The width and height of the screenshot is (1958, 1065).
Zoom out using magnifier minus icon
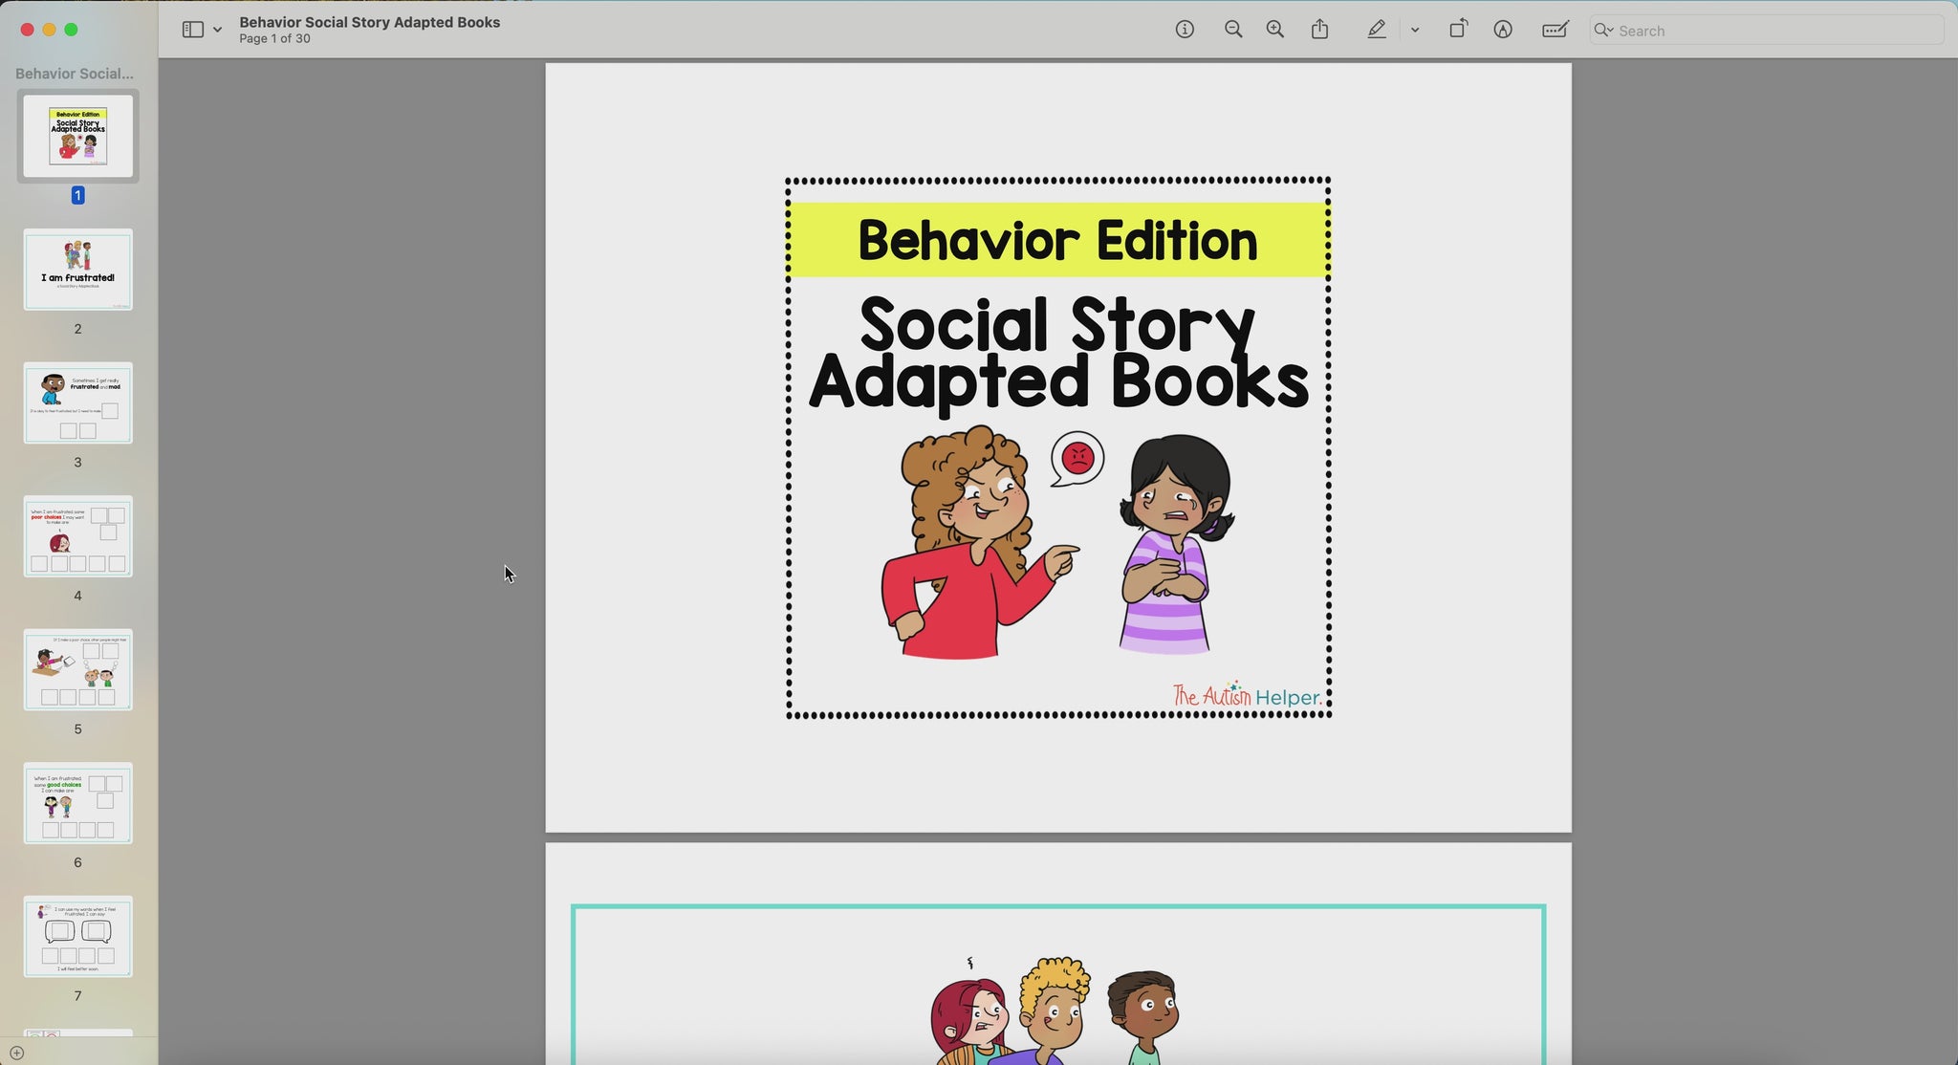click(1233, 30)
